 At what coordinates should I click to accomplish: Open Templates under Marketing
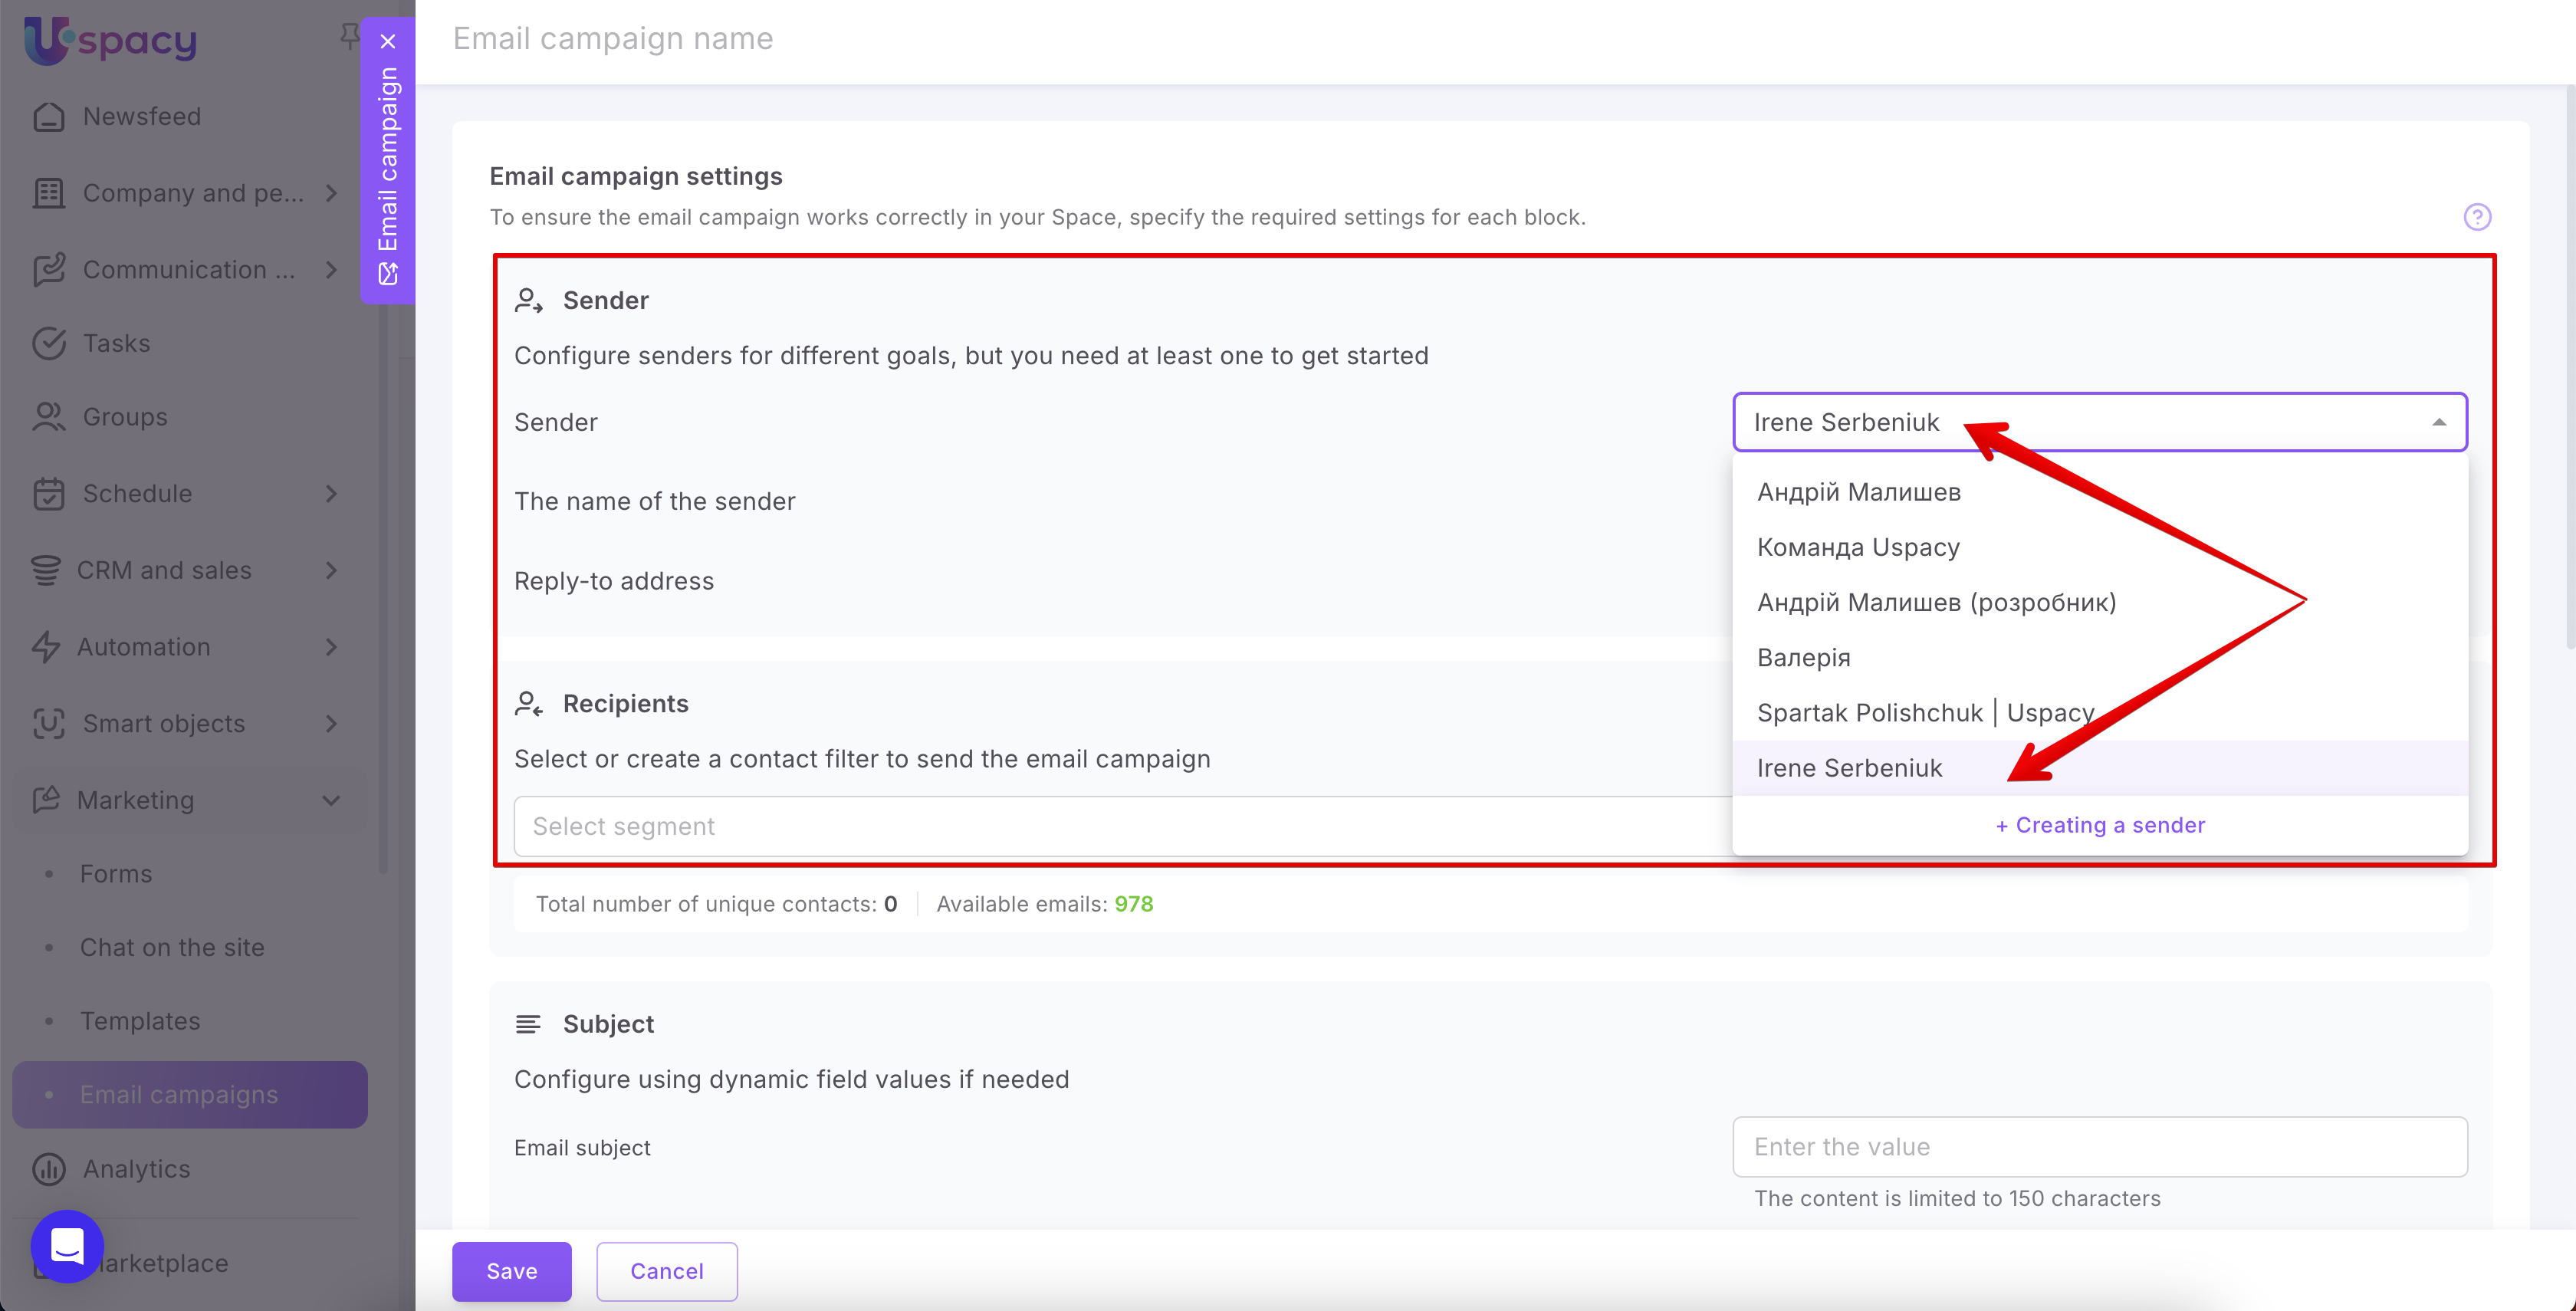(139, 1021)
